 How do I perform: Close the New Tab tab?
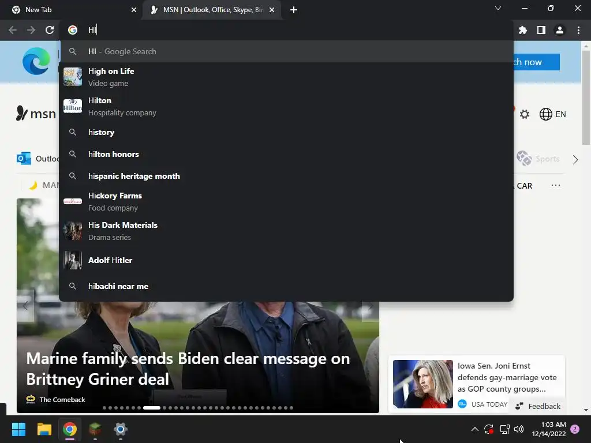coord(134,10)
